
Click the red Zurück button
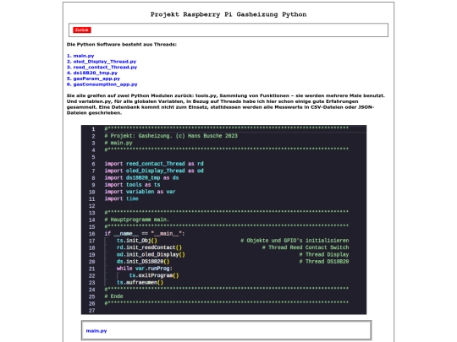pyautogui.click(x=82, y=30)
